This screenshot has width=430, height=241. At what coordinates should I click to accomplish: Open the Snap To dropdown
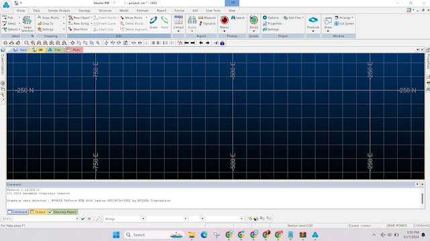tap(64, 23)
